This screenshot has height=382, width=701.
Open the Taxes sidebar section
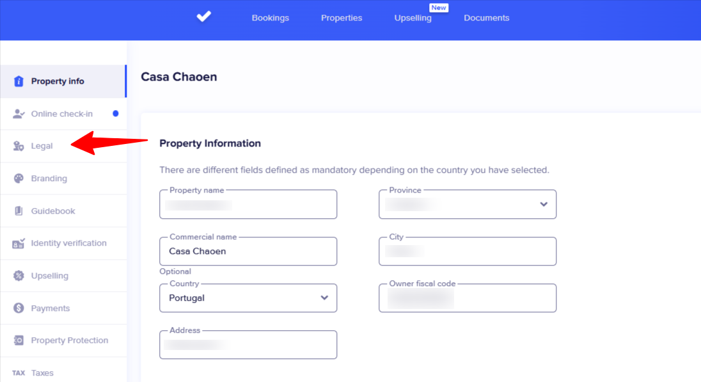click(42, 373)
